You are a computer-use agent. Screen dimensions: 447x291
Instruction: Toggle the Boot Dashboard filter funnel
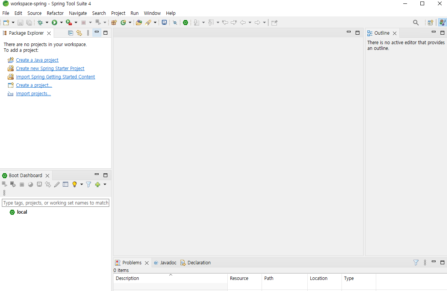[89, 184]
